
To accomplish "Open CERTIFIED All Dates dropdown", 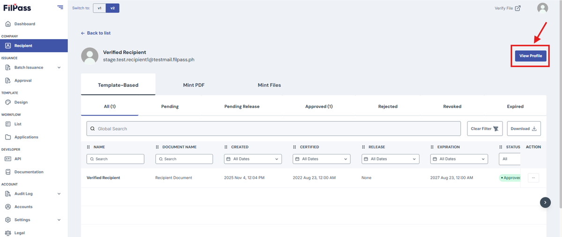I will 322,159.
